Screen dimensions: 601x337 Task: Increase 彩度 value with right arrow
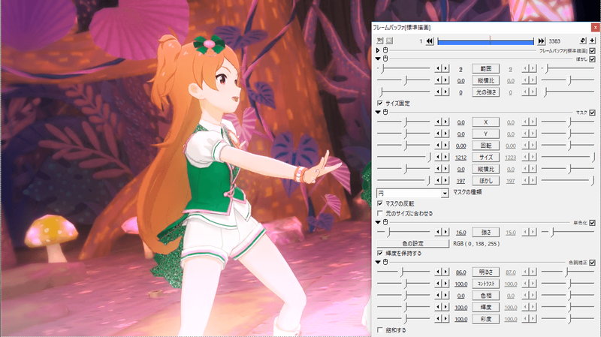tap(445, 319)
